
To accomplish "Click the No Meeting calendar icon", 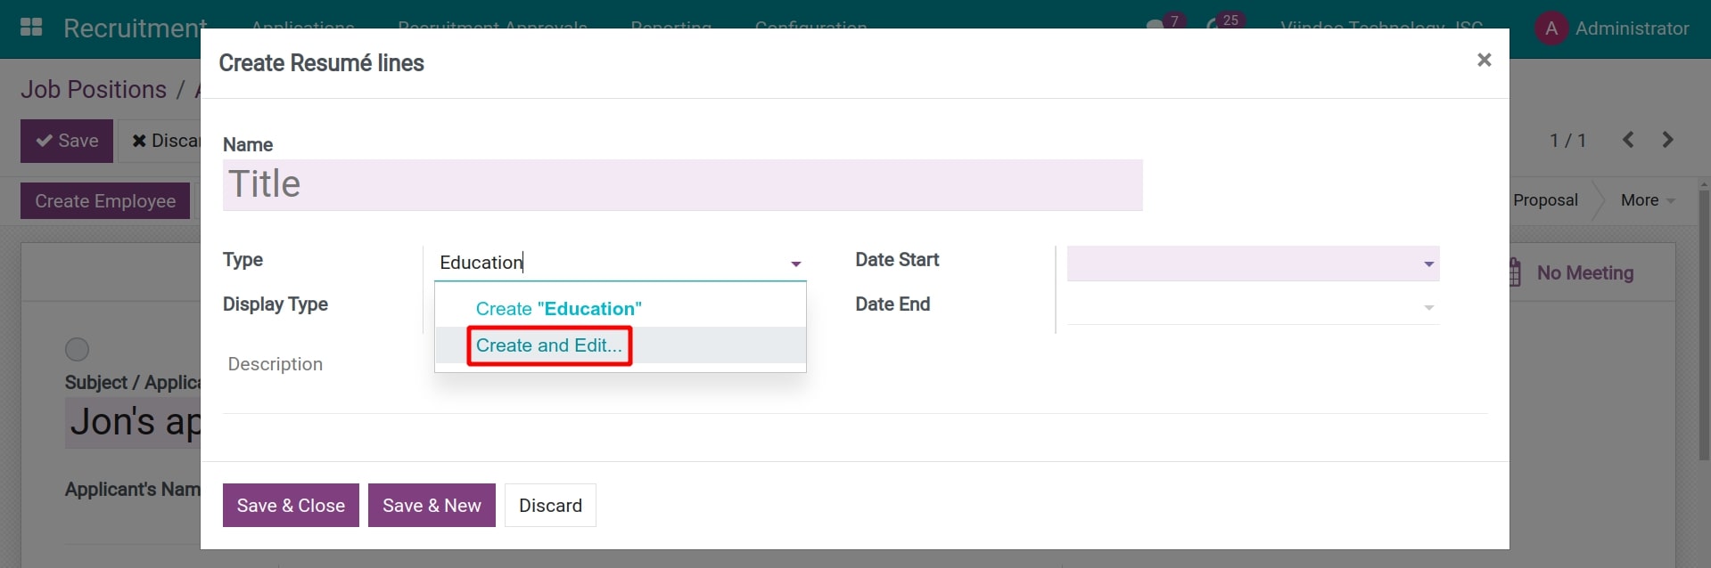I will coord(1515,272).
